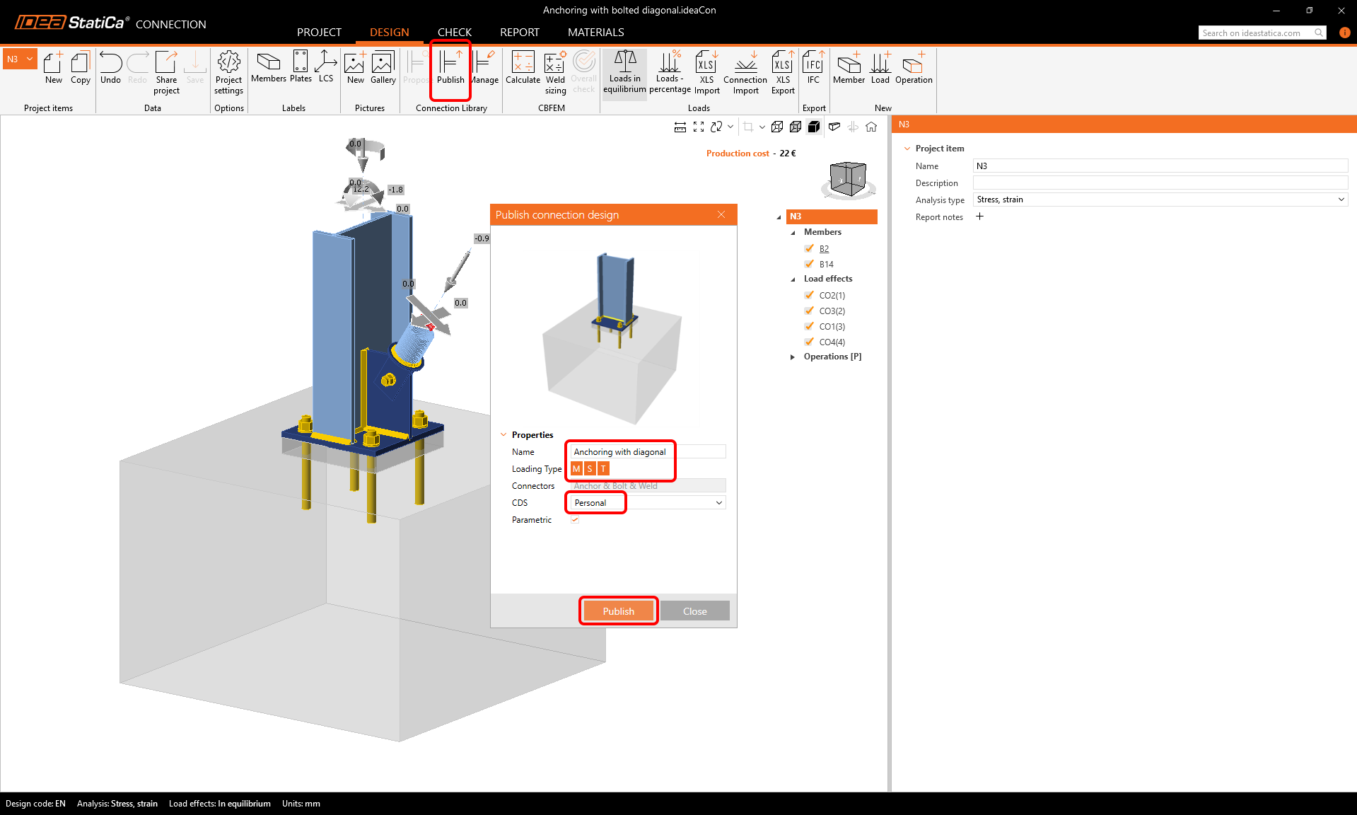Open the Analysis type dropdown
The image size is (1357, 815).
click(1341, 200)
